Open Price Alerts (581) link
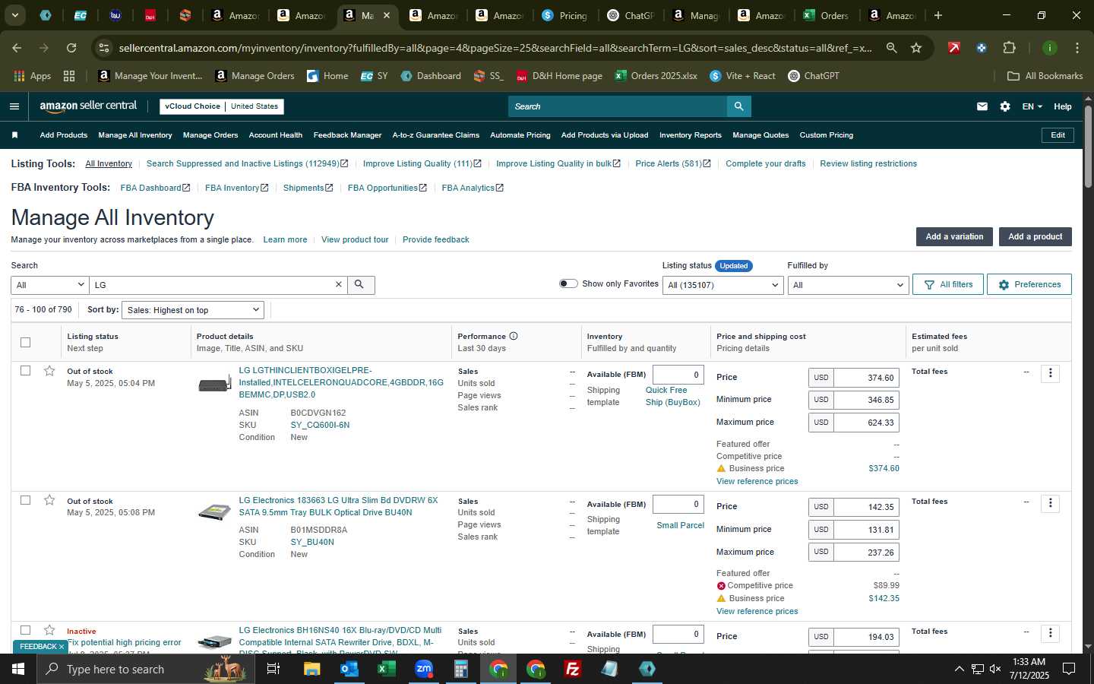Viewport: 1094px width, 684px height. [672, 163]
